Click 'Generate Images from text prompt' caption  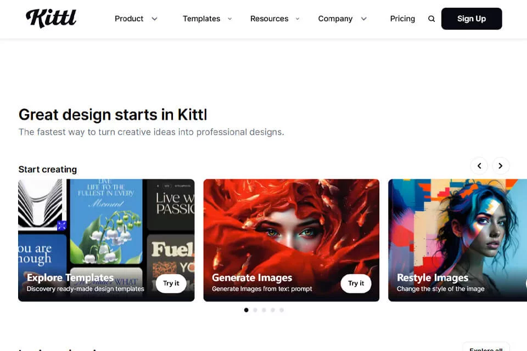click(x=262, y=289)
